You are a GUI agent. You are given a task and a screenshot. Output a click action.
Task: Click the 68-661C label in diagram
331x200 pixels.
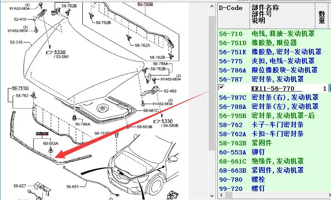tap(151, 110)
